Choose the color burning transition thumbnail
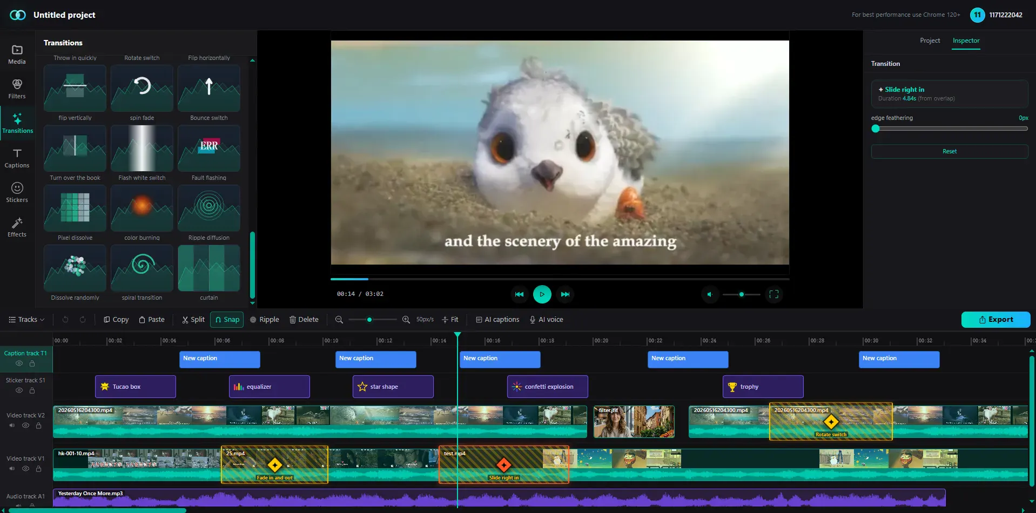The width and height of the screenshot is (1036, 513). (x=142, y=208)
